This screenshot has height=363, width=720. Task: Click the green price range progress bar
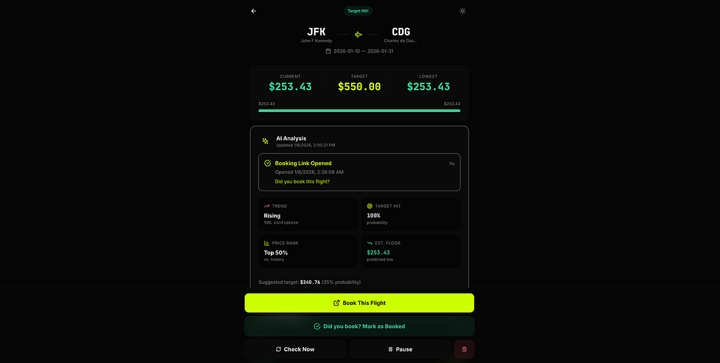359,111
